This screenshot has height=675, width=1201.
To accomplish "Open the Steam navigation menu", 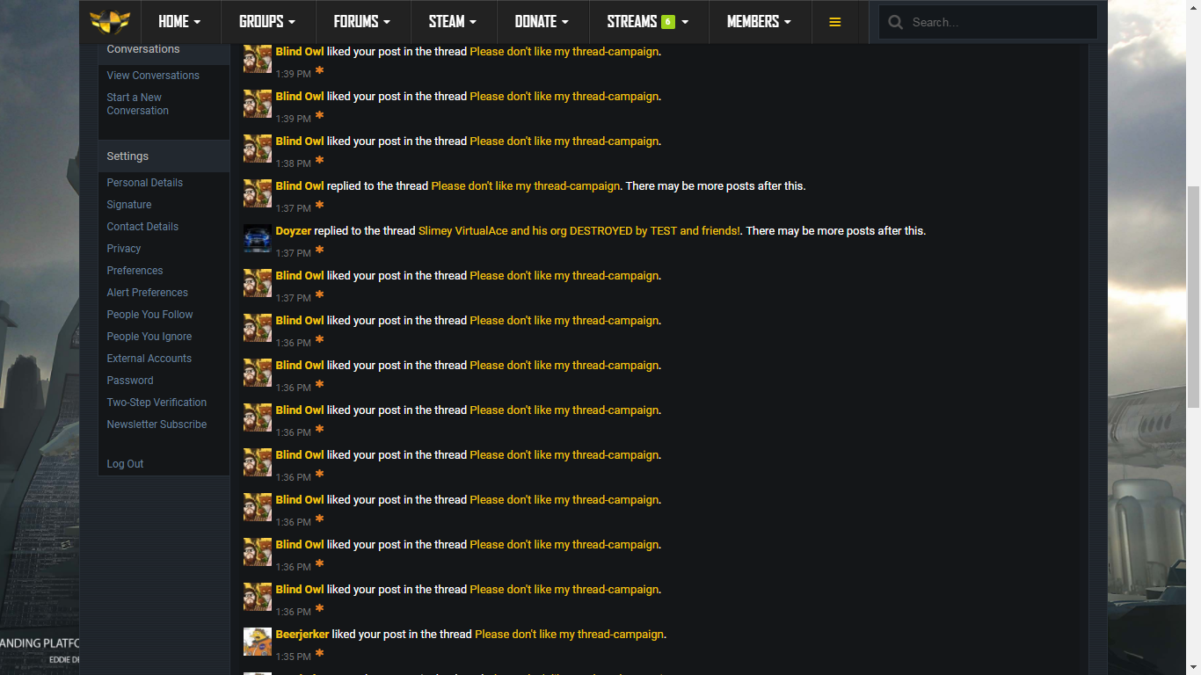I will coord(452,22).
